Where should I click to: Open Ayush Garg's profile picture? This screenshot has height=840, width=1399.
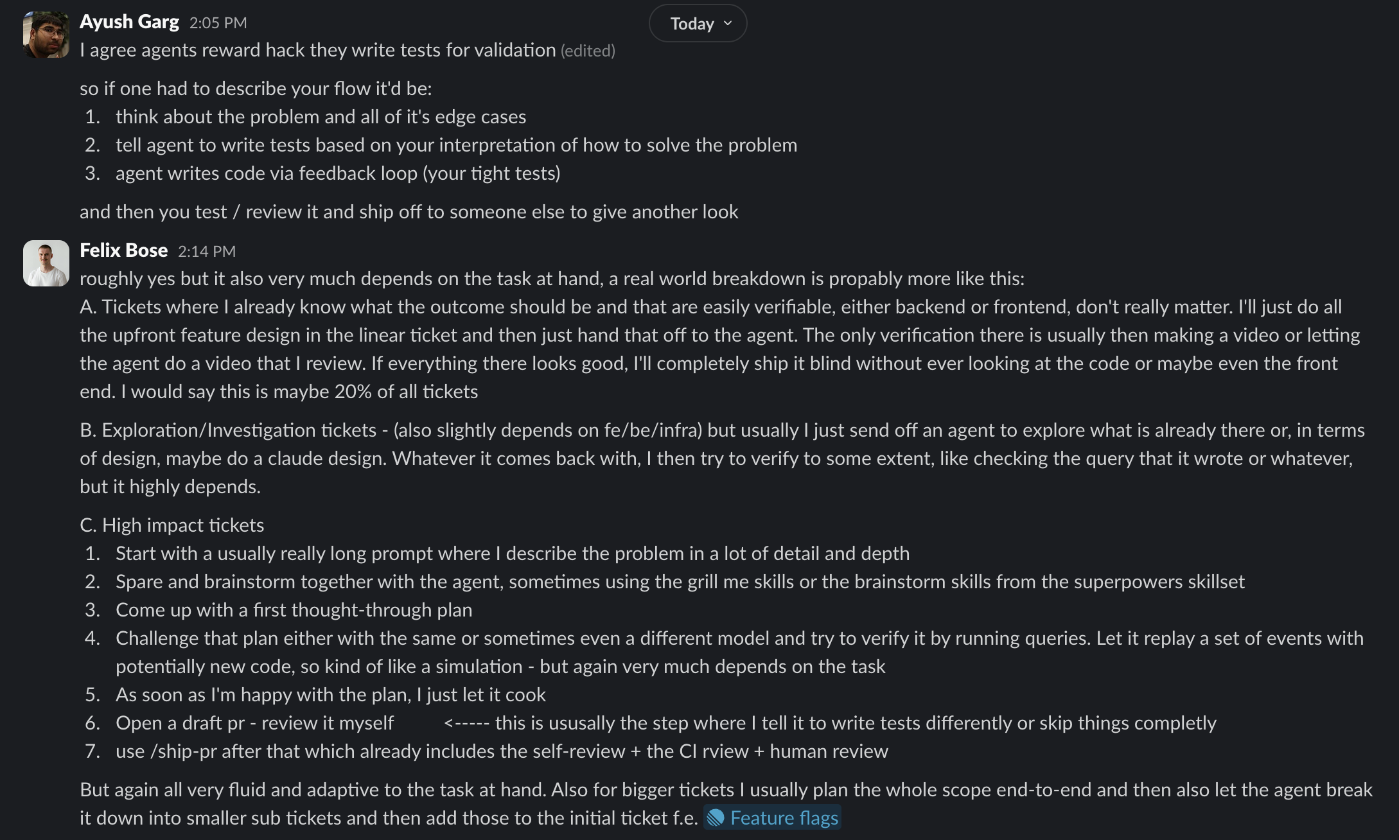[x=46, y=35]
